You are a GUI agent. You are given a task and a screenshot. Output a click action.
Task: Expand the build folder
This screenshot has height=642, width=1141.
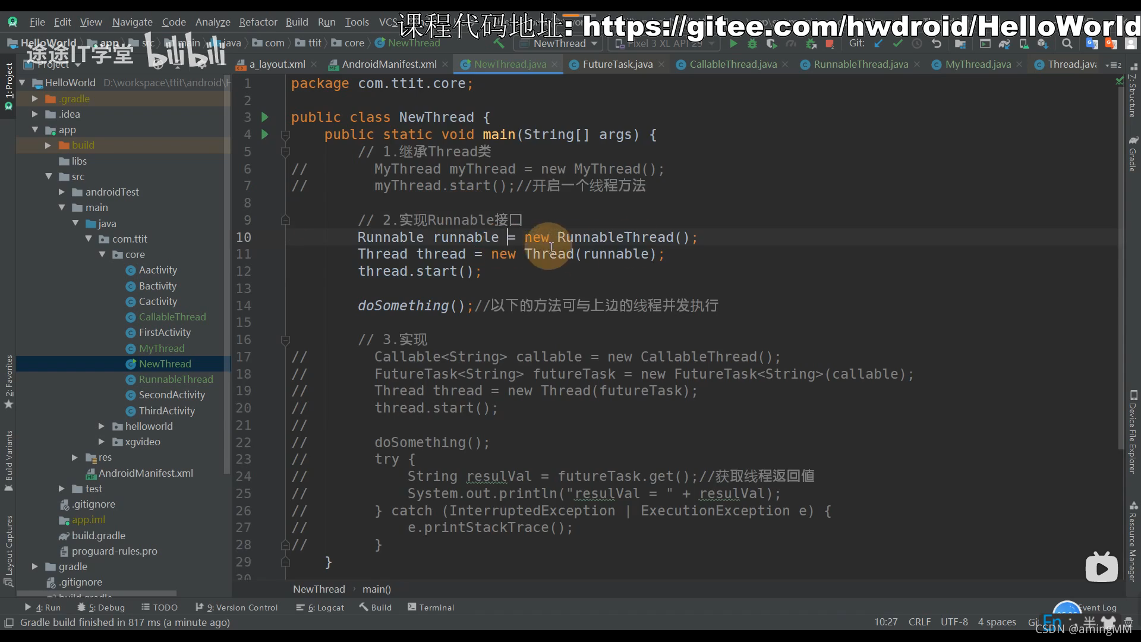coord(48,145)
